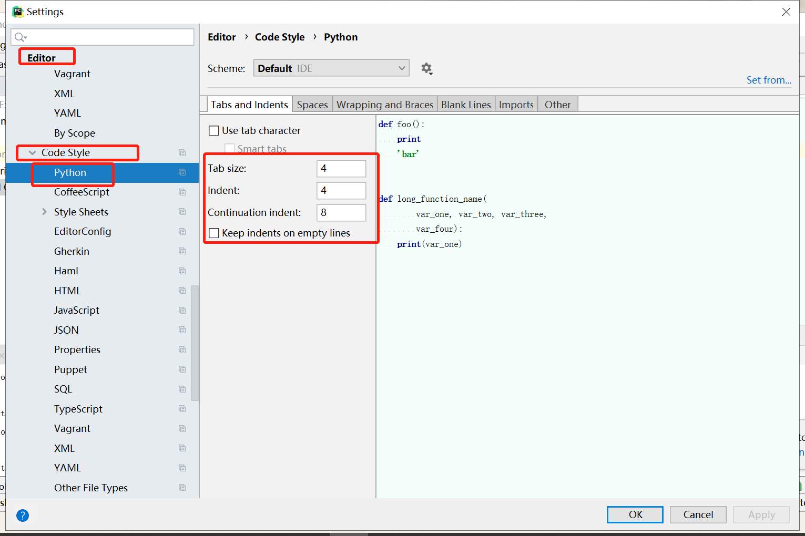Click the copy icon beside Puppet
The width and height of the screenshot is (805, 536).
(182, 369)
